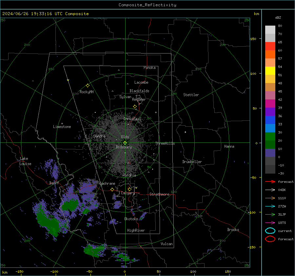Viewport: 295px width, 276px height.
Task: Click the Brooks town label
Action: coord(233,230)
